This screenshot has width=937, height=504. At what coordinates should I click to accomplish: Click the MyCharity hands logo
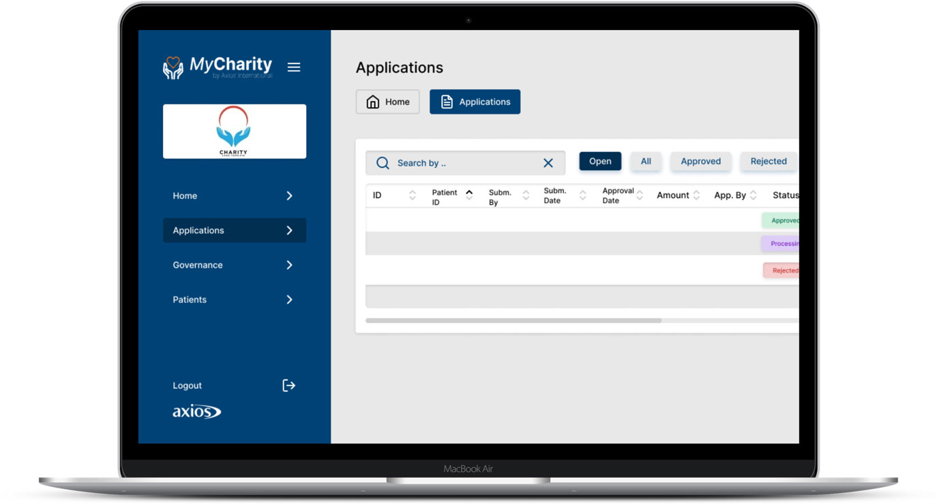click(173, 68)
